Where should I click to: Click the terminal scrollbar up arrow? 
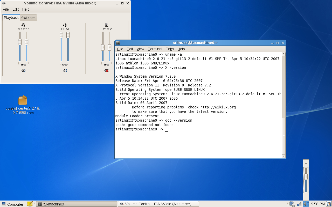283,54
